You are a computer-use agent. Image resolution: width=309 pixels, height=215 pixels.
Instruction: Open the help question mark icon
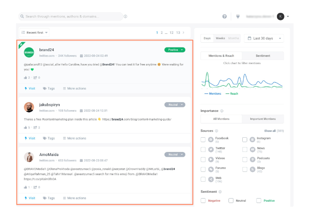(225, 16)
